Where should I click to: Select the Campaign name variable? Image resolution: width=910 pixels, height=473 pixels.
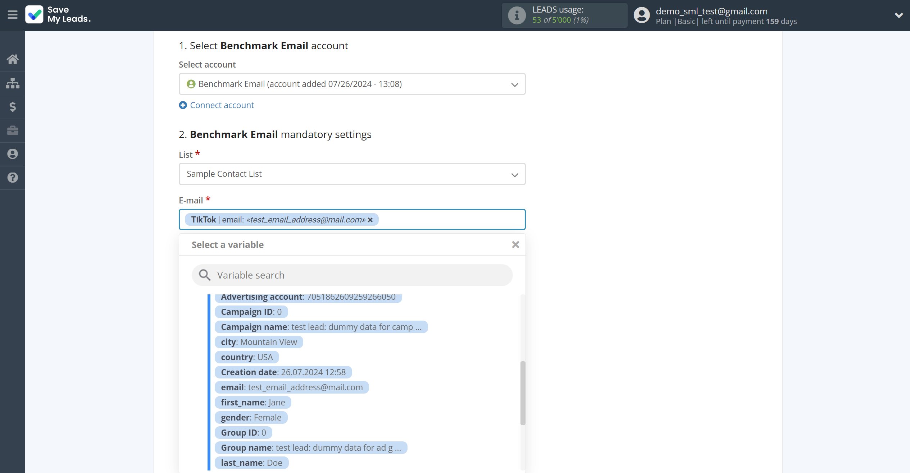[321, 327]
